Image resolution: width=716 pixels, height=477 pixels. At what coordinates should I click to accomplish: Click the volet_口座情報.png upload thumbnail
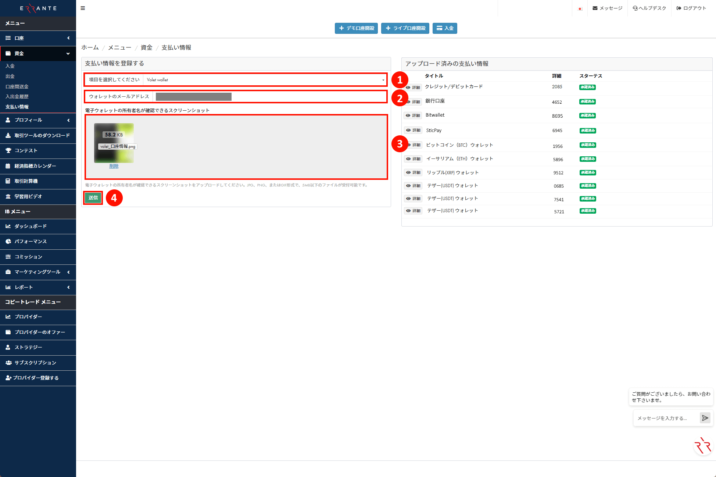pos(114,143)
